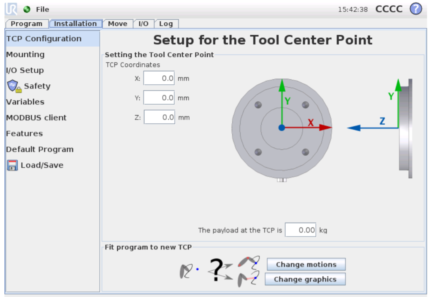The height and width of the screenshot is (297, 432).
Task: Open the File menu
Action: [42, 9]
